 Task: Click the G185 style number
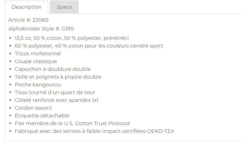point(67,28)
